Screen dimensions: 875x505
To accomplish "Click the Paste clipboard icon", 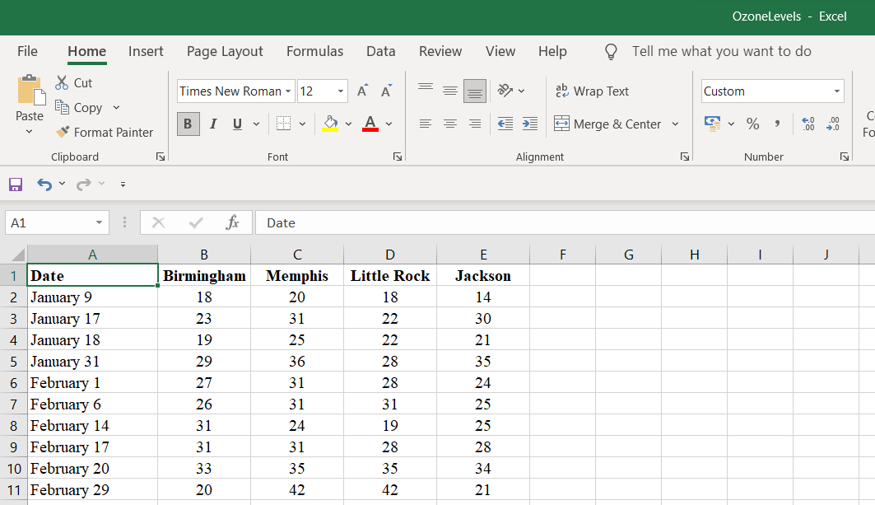I will point(30,89).
